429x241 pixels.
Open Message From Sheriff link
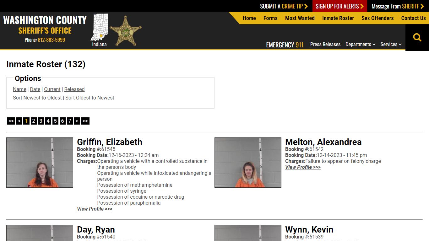coord(398,6)
